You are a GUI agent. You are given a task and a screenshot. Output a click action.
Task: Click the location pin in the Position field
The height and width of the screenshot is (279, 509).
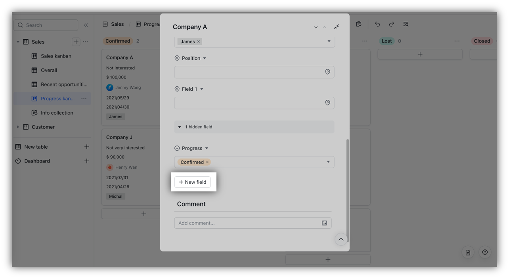click(327, 72)
